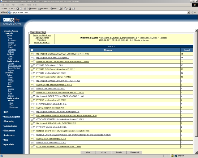Open the Help menu in menu bar
The height and width of the screenshot is (158, 198).
pos(35,5)
